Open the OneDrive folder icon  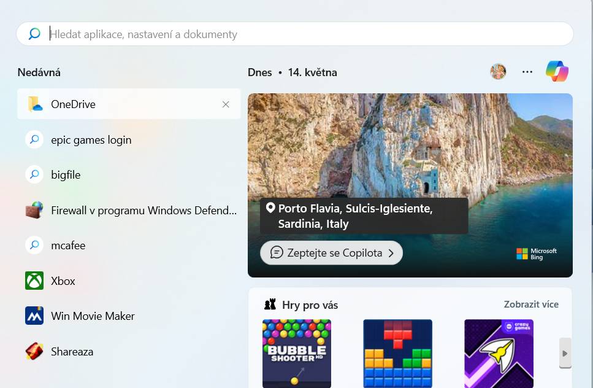pyautogui.click(x=35, y=104)
